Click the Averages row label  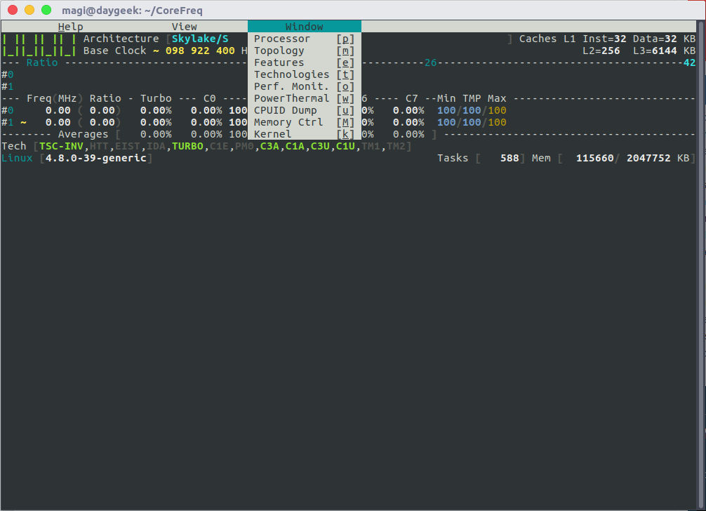coord(84,134)
